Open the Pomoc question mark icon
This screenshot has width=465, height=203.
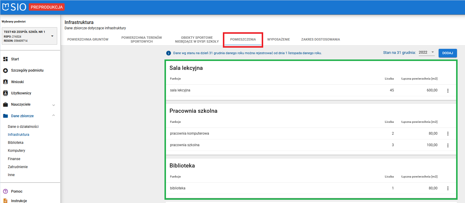click(5, 191)
